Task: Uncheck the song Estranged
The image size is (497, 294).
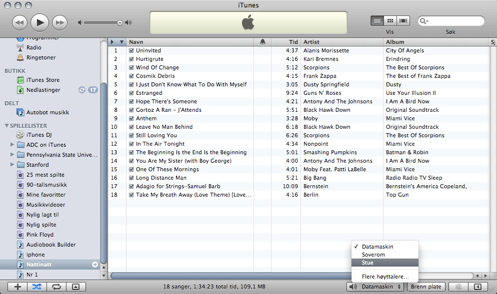Action: pyautogui.click(x=131, y=93)
